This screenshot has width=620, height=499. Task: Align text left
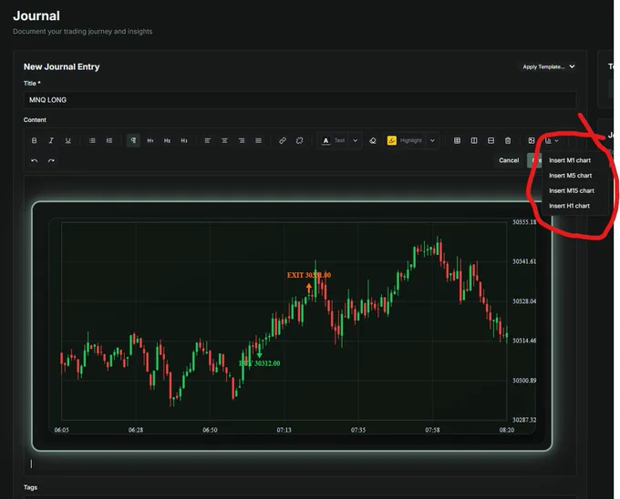point(208,140)
